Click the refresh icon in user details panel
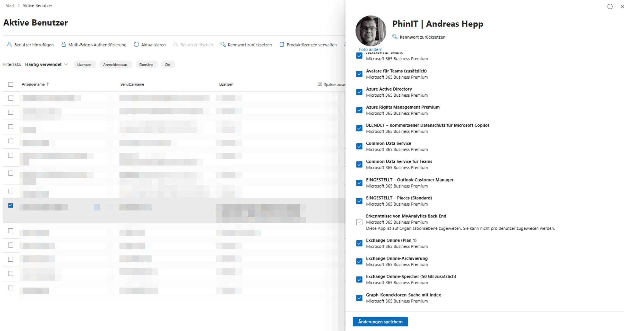Image resolution: width=624 pixels, height=331 pixels. tap(610, 6)
